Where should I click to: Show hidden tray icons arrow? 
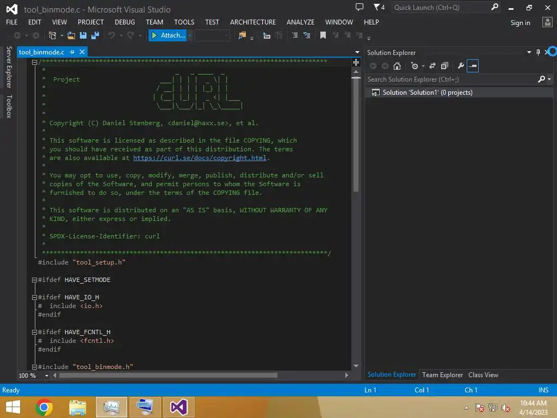click(x=466, y=408)
